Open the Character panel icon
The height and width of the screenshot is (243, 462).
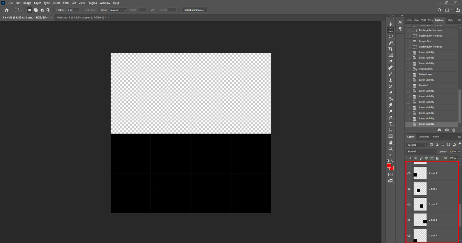click(x=400, y=22)
